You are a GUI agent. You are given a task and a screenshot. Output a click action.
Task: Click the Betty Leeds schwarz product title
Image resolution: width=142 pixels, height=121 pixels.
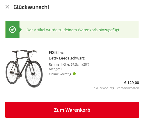tap(67, 58)
